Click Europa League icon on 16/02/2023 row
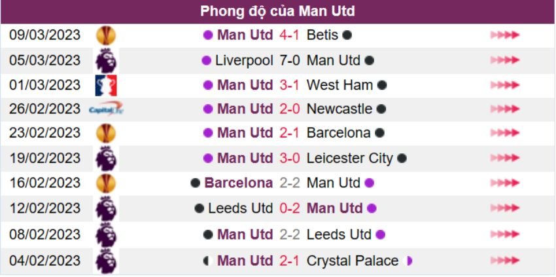Screen dimensions: 556x277 [105, 183]
